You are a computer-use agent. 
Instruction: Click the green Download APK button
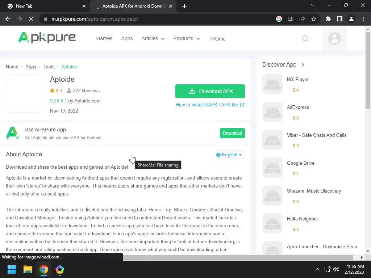point(210,91)
